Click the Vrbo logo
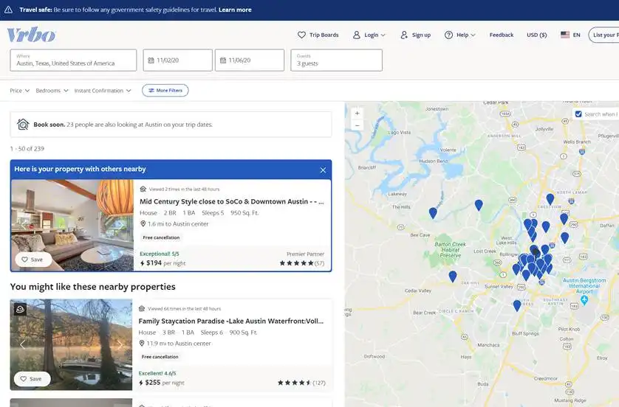The height and width of the screenshot is (407, 619). pos(31,35)
